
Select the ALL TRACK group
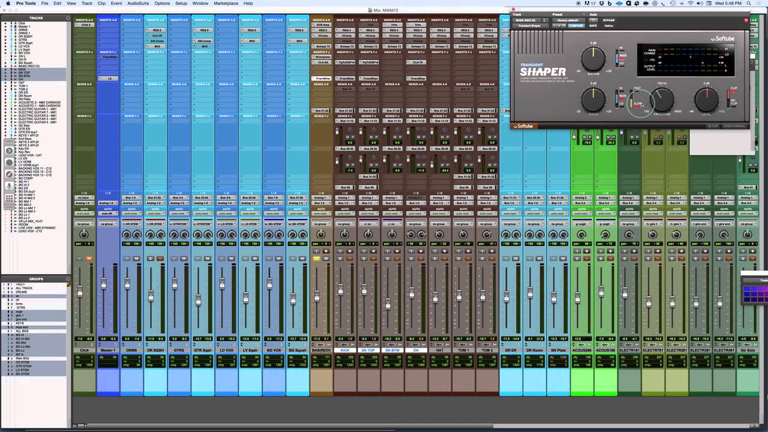coord(24,289)
